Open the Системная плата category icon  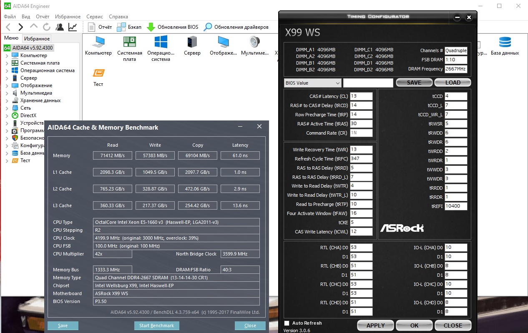pyautogui.click(x=130, y=49)
